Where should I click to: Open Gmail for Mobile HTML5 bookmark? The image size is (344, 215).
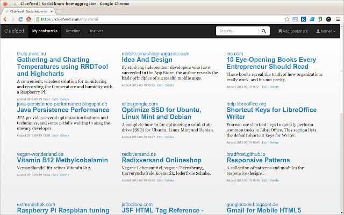(x=264, y=210)
